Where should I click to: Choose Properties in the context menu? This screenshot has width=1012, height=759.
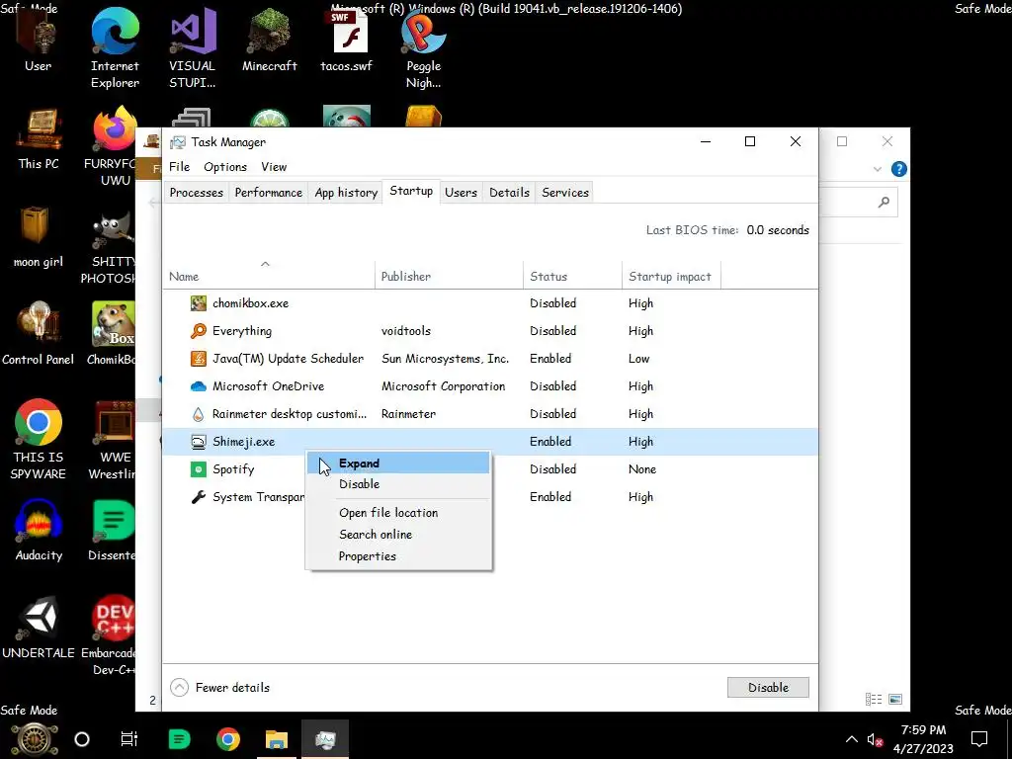pyautogui.click(x=398, y=556)
